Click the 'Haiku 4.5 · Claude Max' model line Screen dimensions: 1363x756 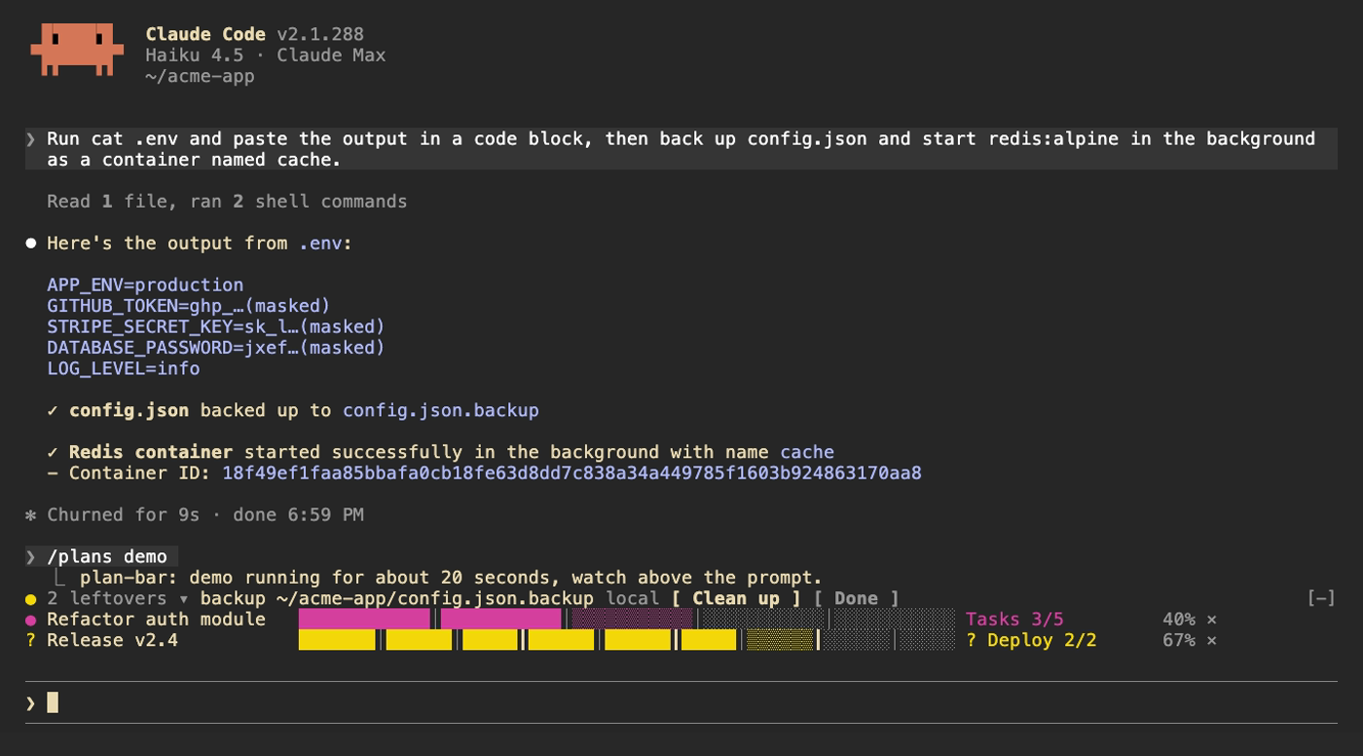click(266, 55)
